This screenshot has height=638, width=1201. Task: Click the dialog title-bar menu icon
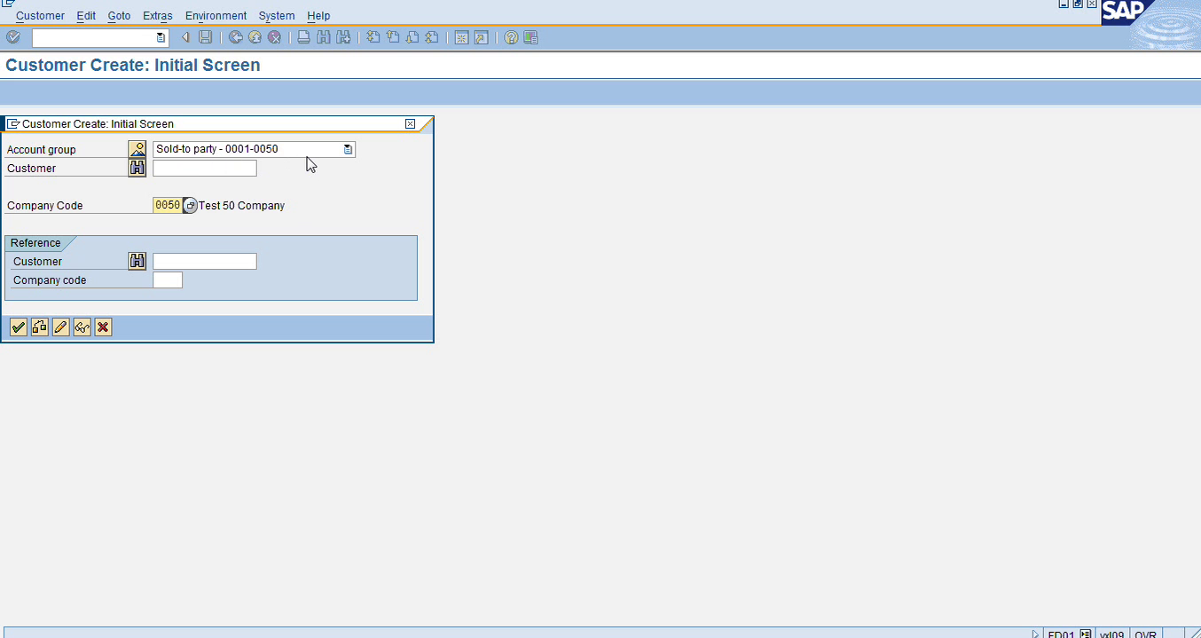(x=13, y=123)
